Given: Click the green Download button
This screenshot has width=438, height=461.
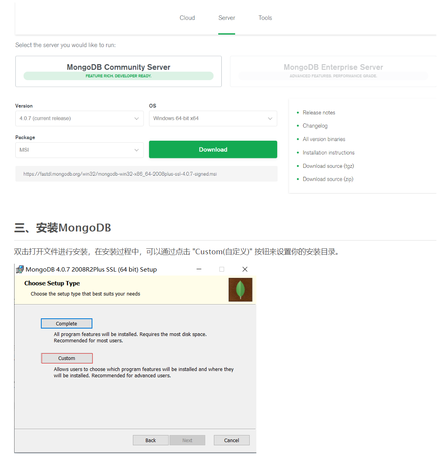Looking at the screenshot, I should point(213,149).
